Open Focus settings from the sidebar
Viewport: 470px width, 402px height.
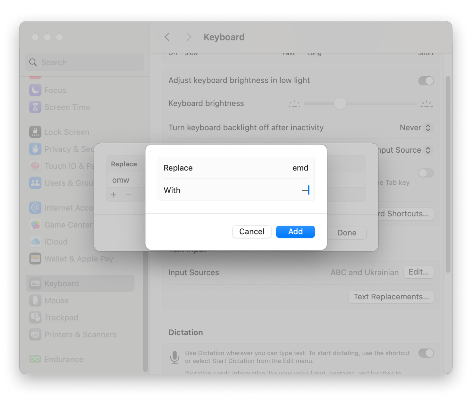tap(55, 90)
